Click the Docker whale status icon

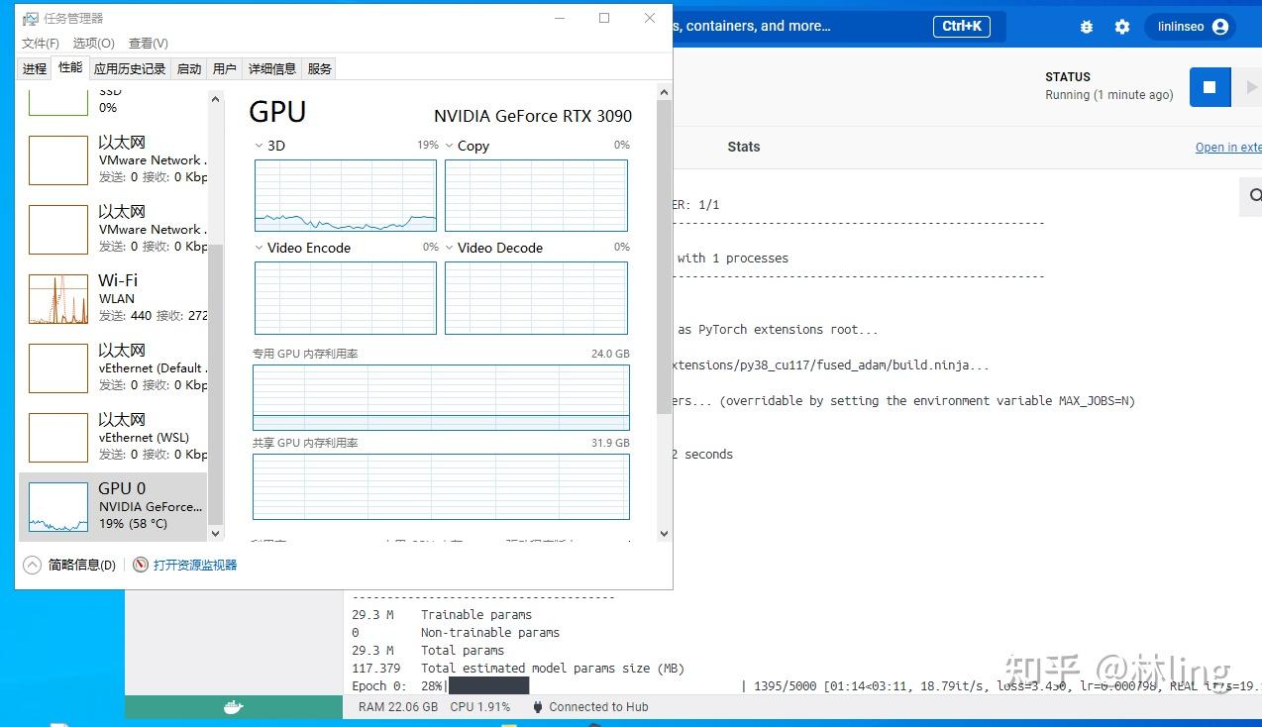tap(233, 707)
